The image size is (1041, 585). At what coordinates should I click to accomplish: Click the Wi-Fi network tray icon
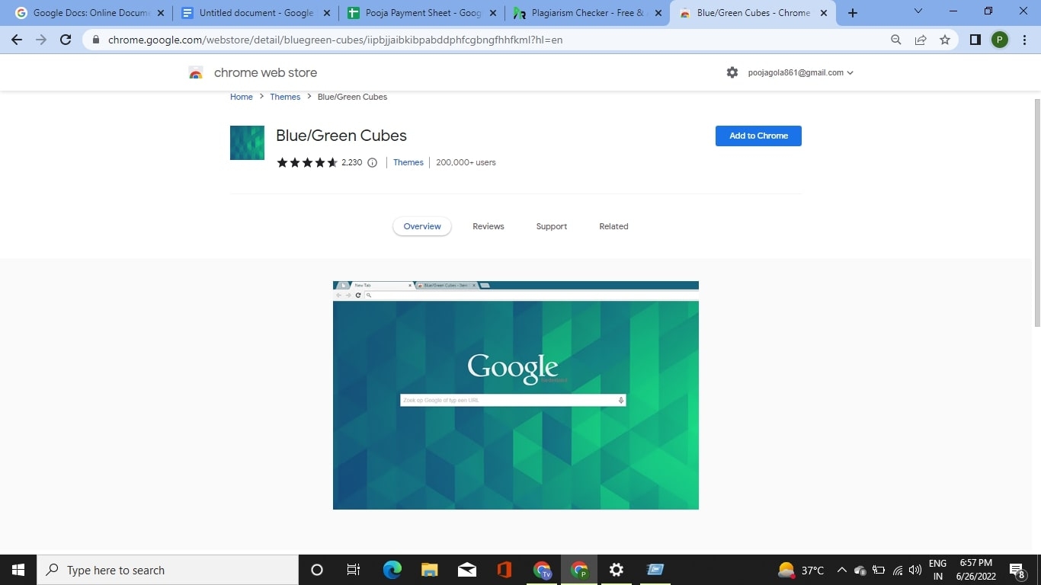click(x=897, y=570)
